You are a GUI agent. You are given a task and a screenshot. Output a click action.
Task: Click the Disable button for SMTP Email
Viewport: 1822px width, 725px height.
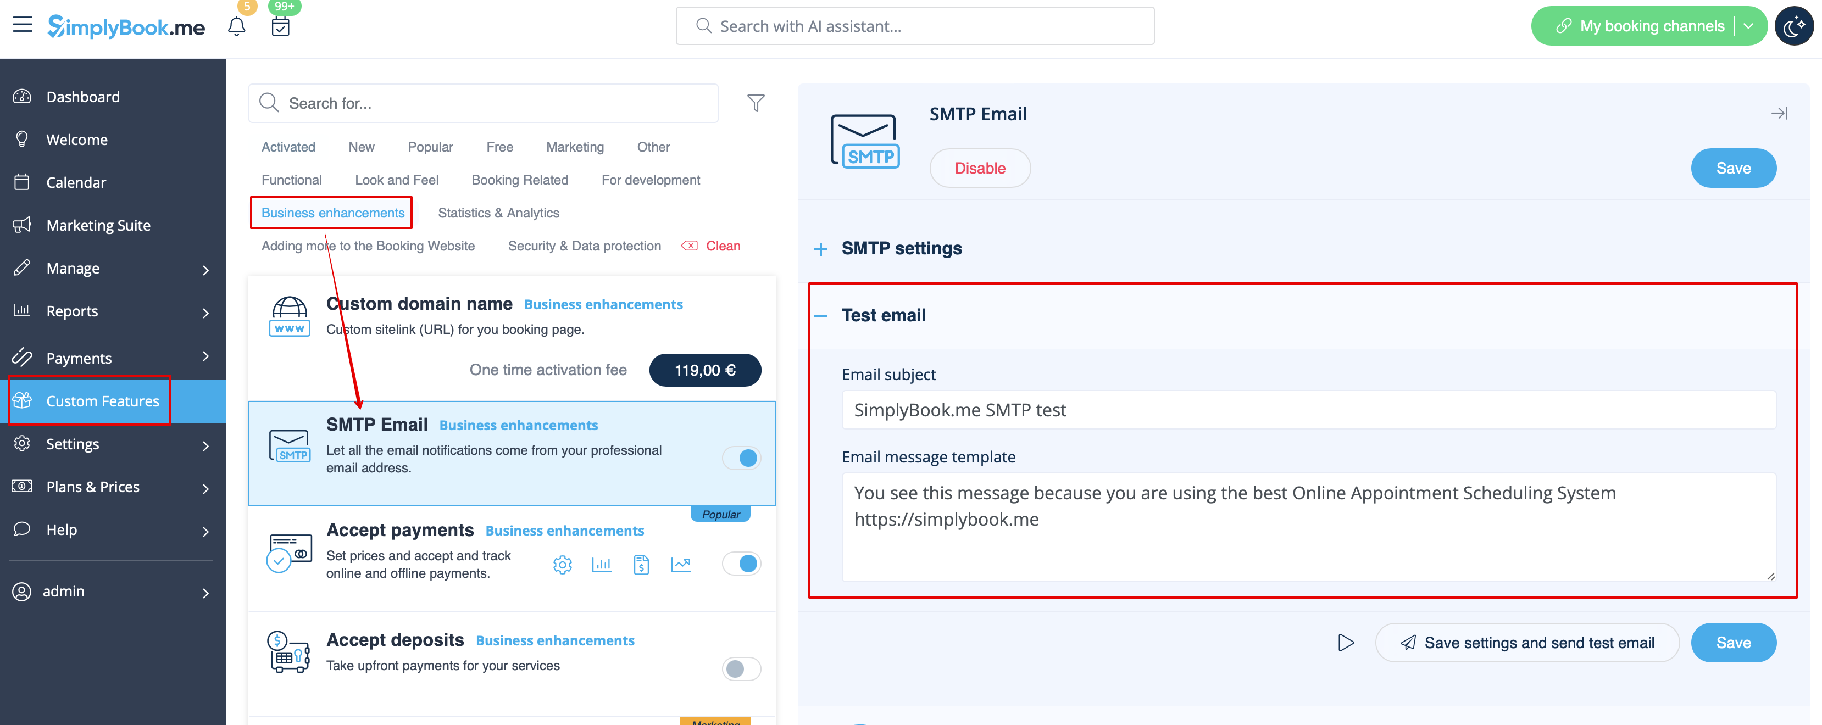tap(980, 168)
